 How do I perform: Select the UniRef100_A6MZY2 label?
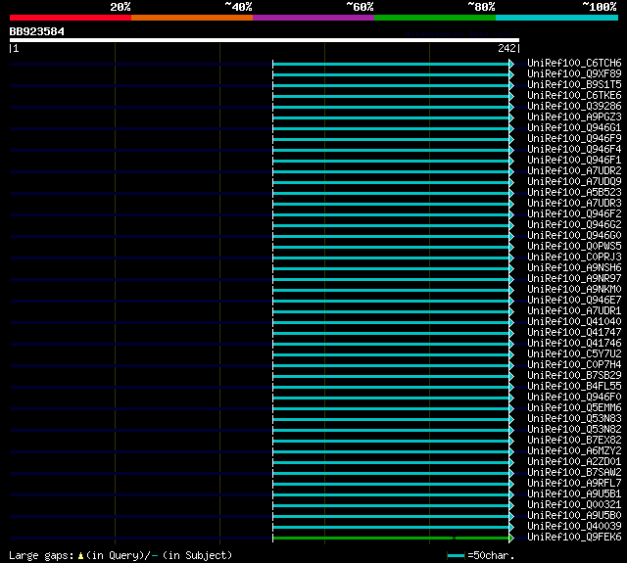pyautogui.click(x=574, y=451)
